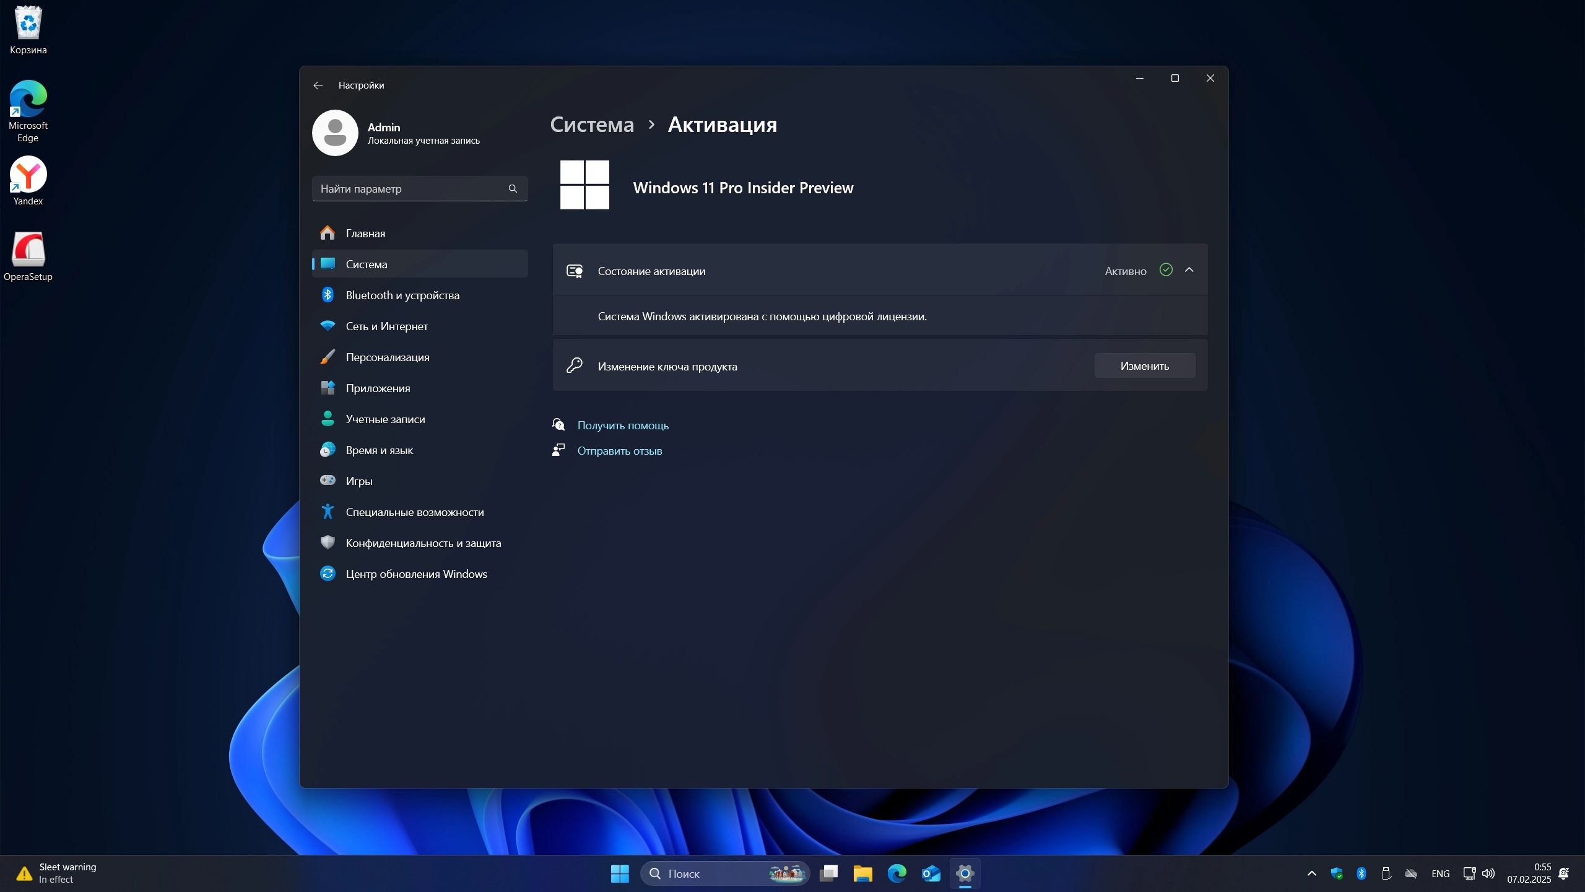Click the Admin account avatar

point(335,133)
